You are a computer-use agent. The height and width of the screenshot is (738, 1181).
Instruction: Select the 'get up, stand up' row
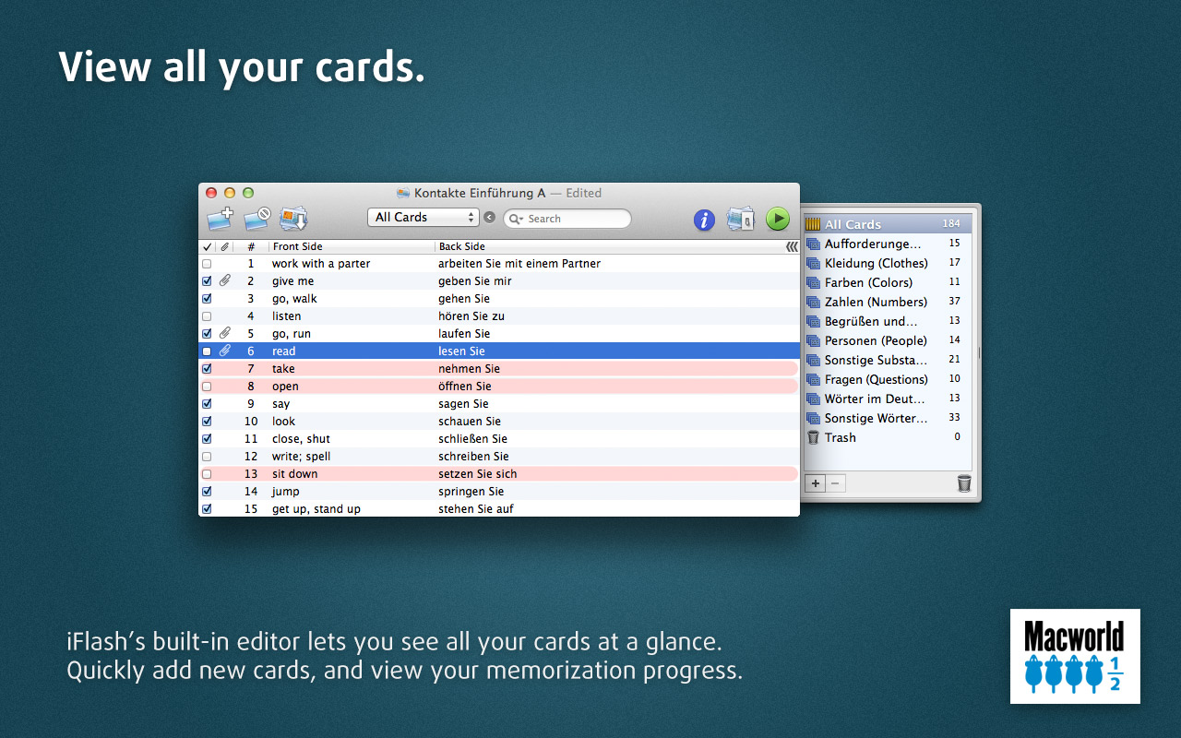tap(499, 508)
